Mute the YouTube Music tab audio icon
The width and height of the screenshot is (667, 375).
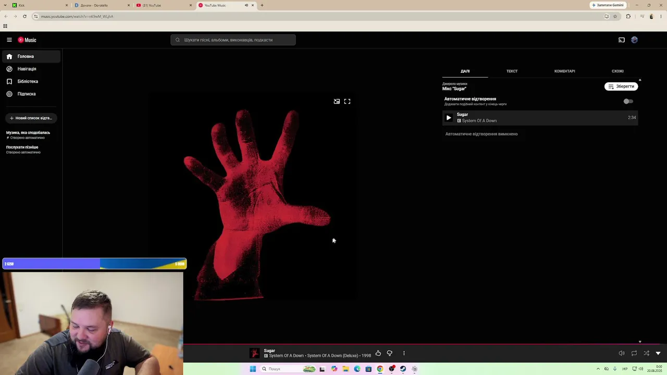(x=246, y=5)
